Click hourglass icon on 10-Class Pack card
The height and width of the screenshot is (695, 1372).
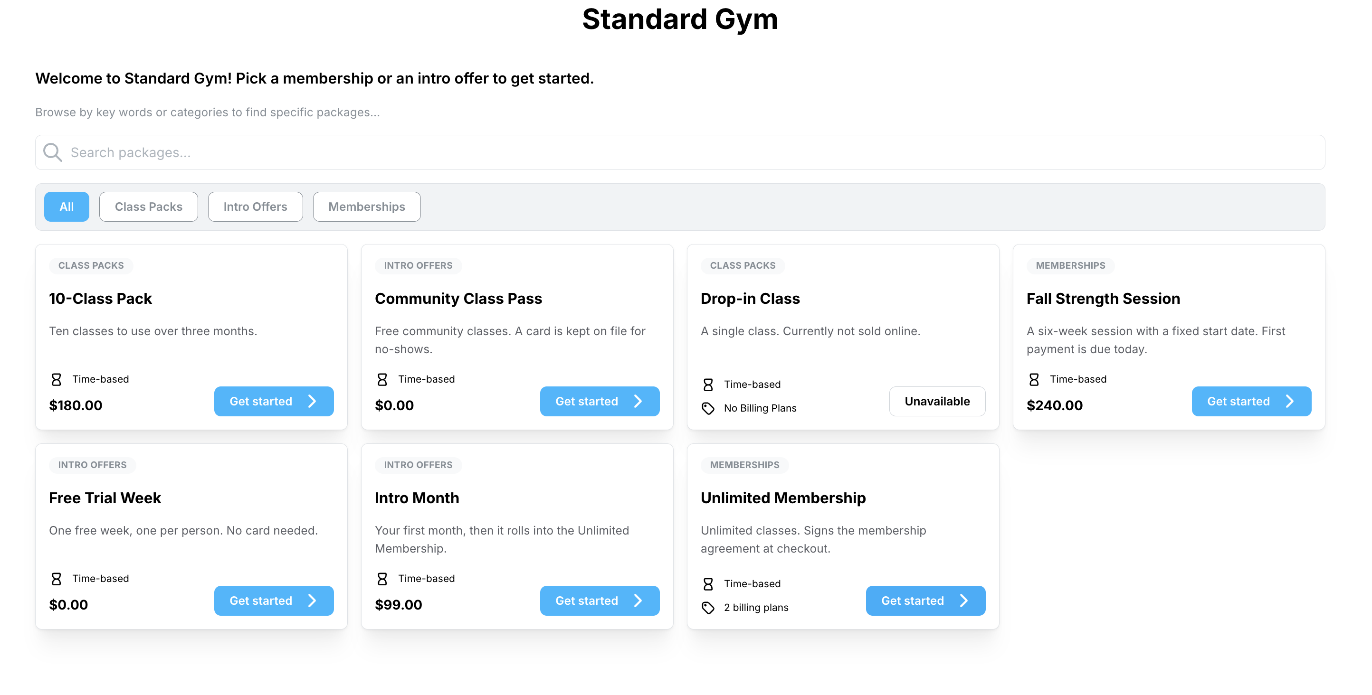tap(57, 380)
